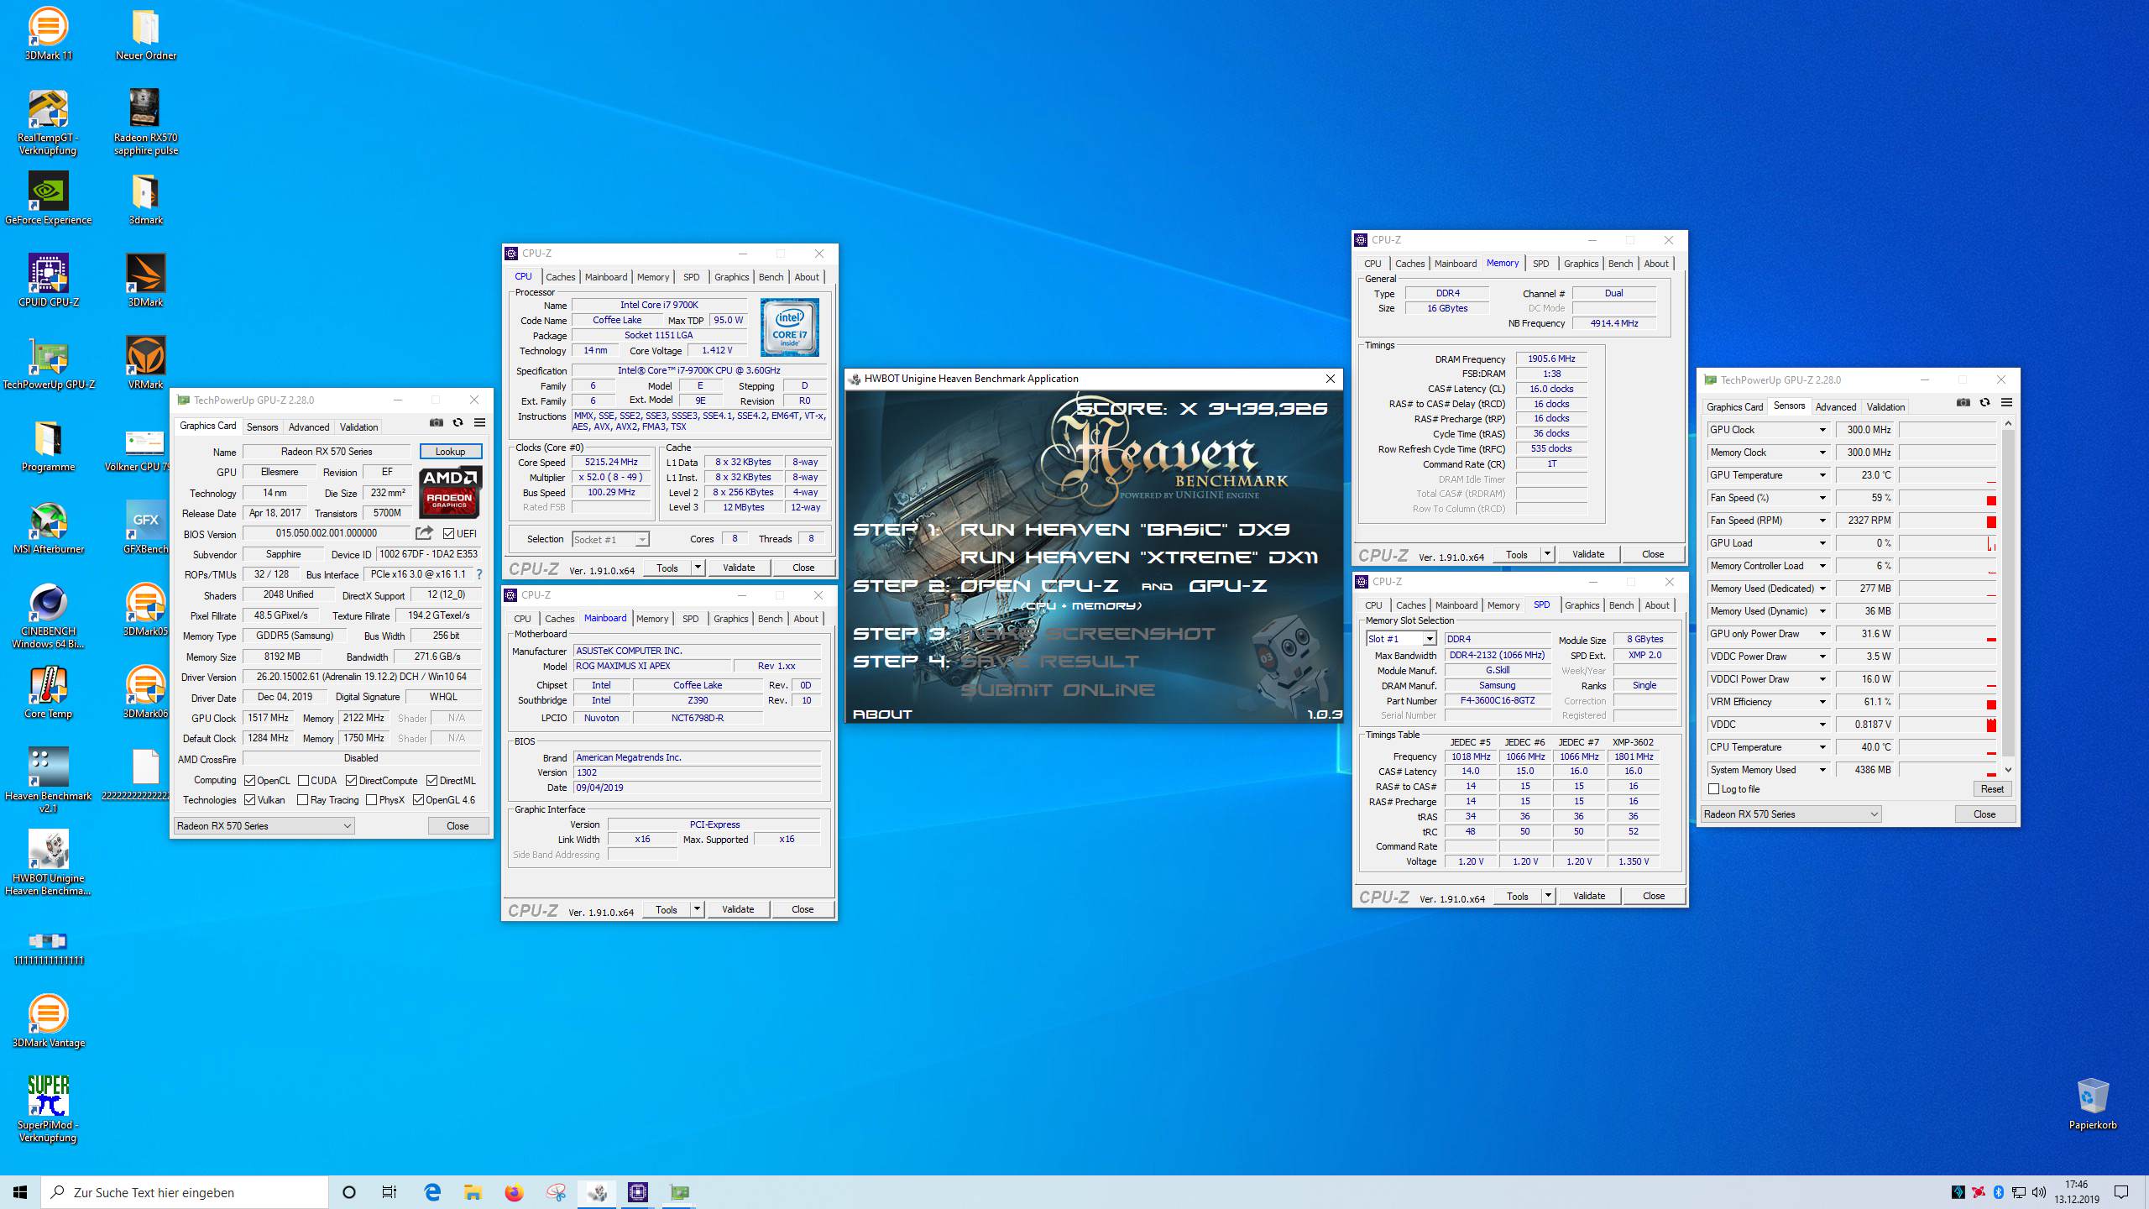Click SUBMIT ONLINE in HWBOT Heaven window
This screenshot has height=1209, width=2149.
point(1058,690)
